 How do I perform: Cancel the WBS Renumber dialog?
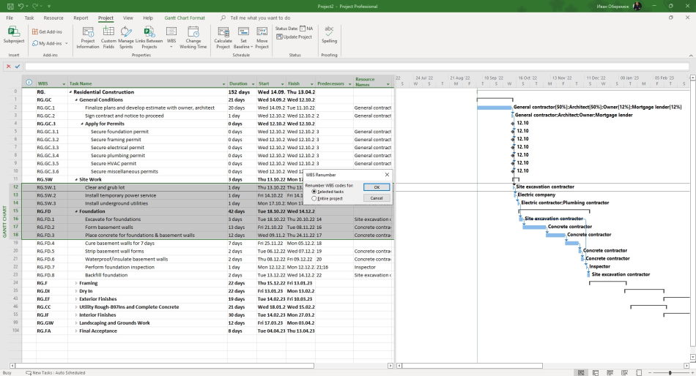tap(377, 198)
